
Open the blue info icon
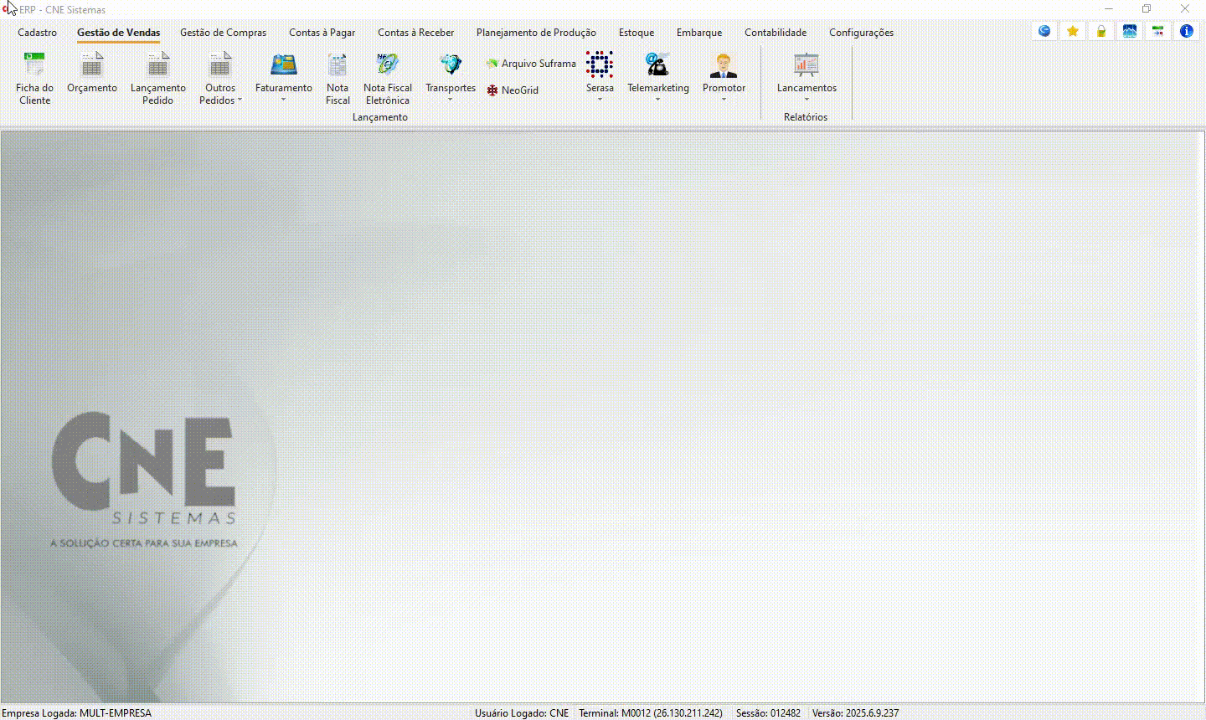point(1186,32)
